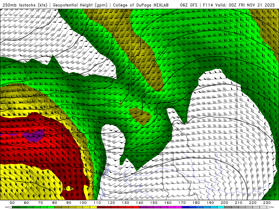Select the olive swatch just right of 80

click(x=58, y=207)
